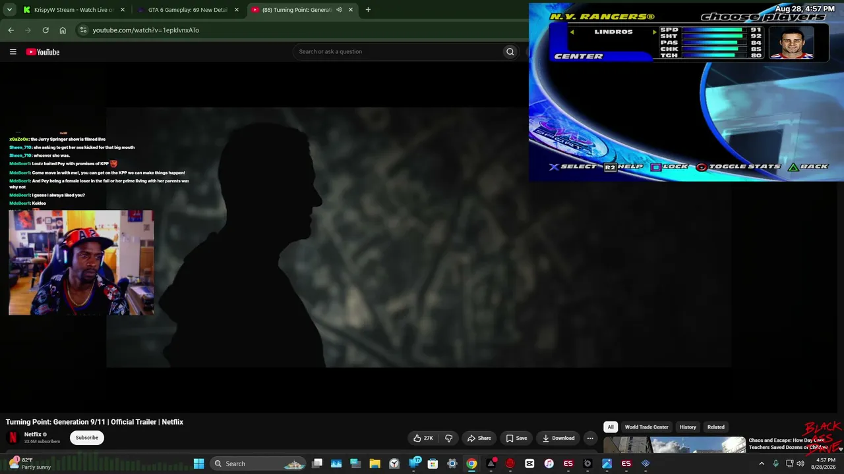Image resolution: width=844 pixels, height=474 pixels.
Task: Share the video
Action: (479, 438)
